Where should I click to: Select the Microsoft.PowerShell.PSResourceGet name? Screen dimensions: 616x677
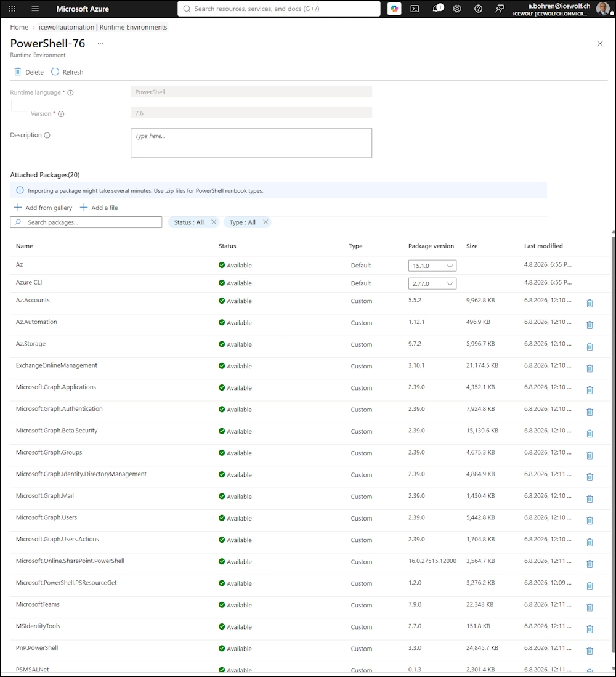[67, 583]
